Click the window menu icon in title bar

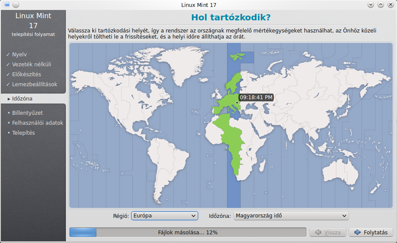tap(7, 5)
